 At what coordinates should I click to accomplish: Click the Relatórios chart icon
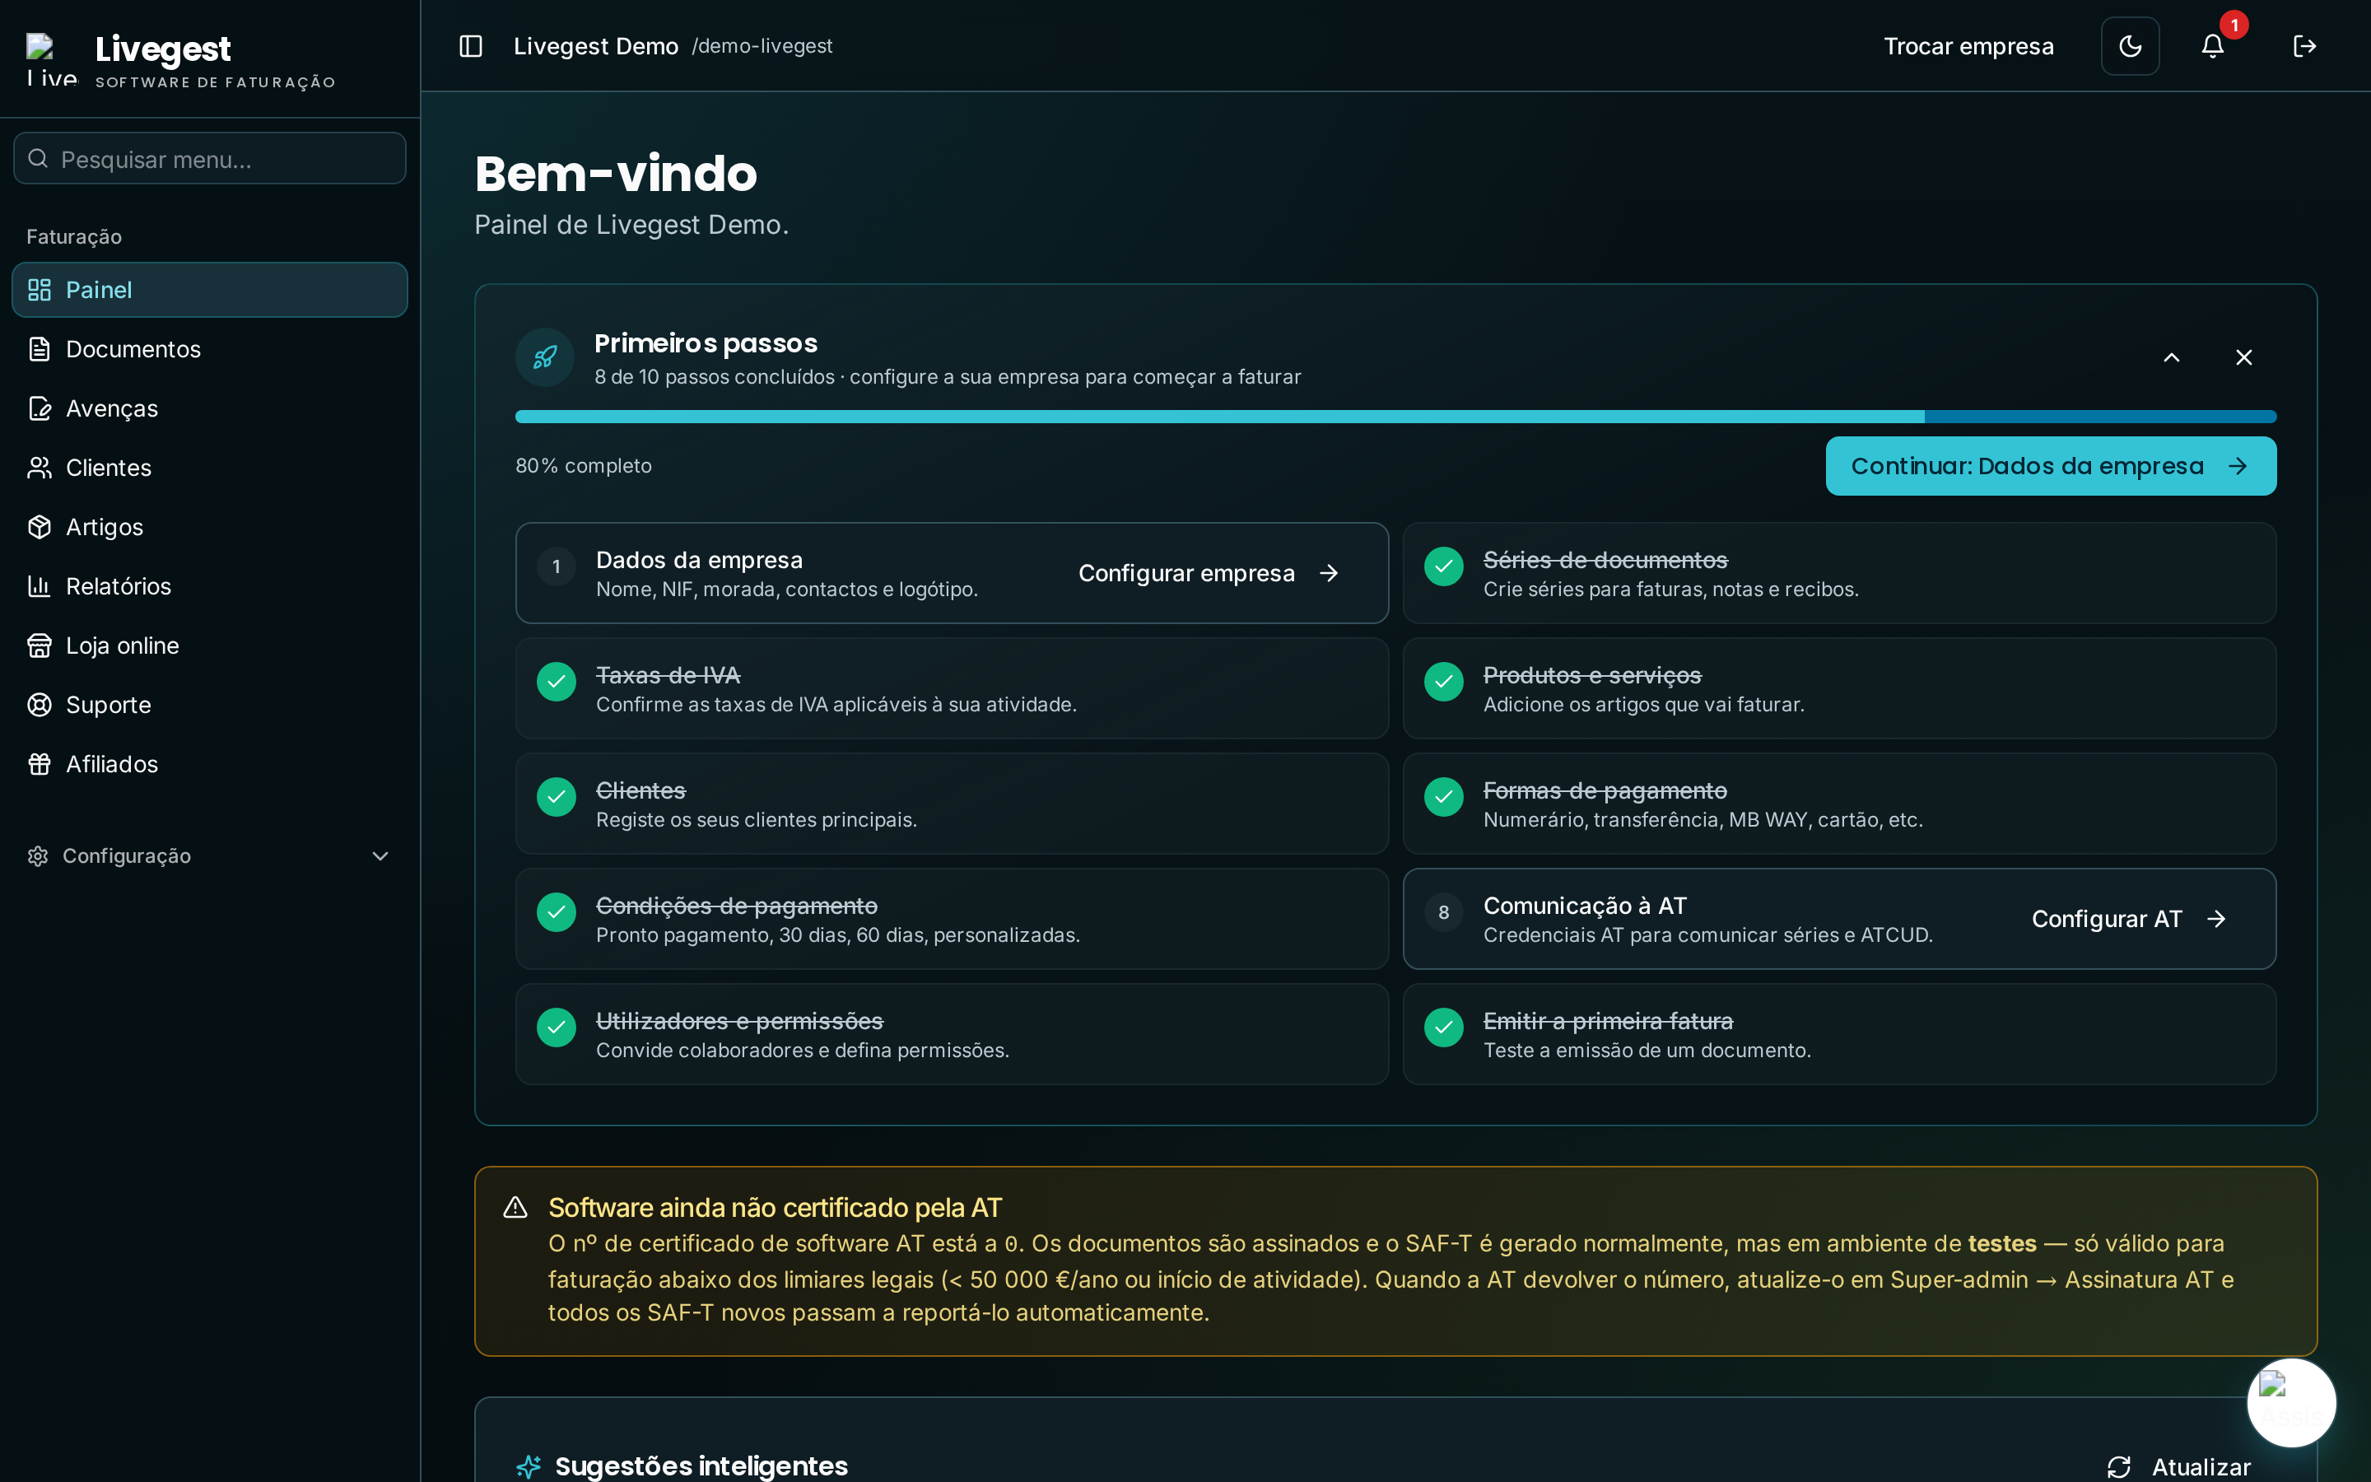click(40, 586)
